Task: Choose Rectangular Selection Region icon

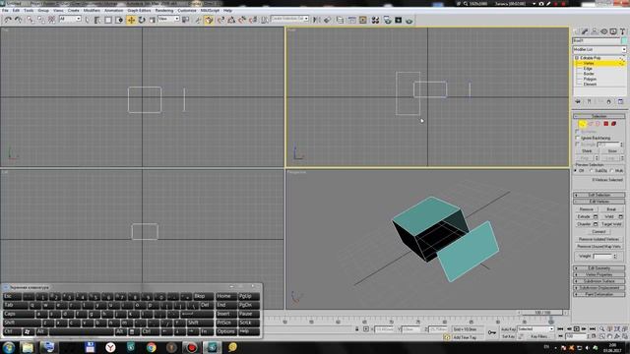Action: click(x=108, y=20)
